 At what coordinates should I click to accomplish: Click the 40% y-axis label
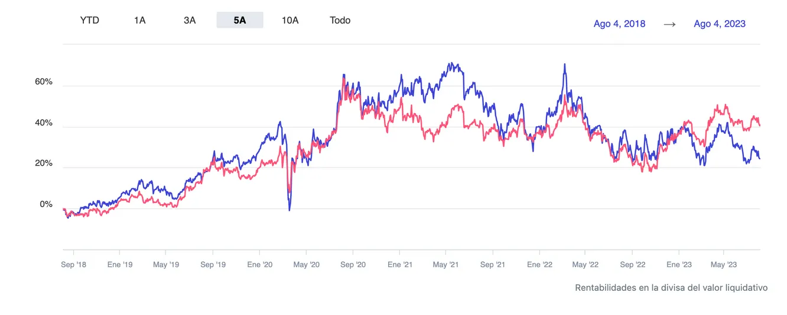click(x=44, y=123)
